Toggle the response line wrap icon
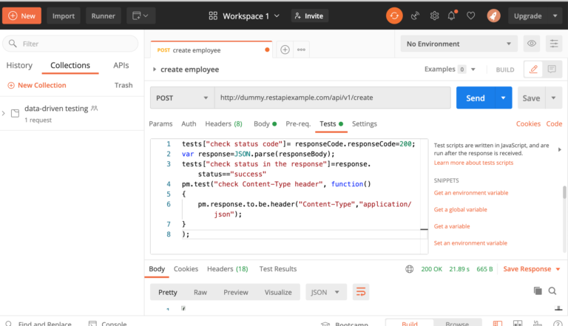 point(361,292)
